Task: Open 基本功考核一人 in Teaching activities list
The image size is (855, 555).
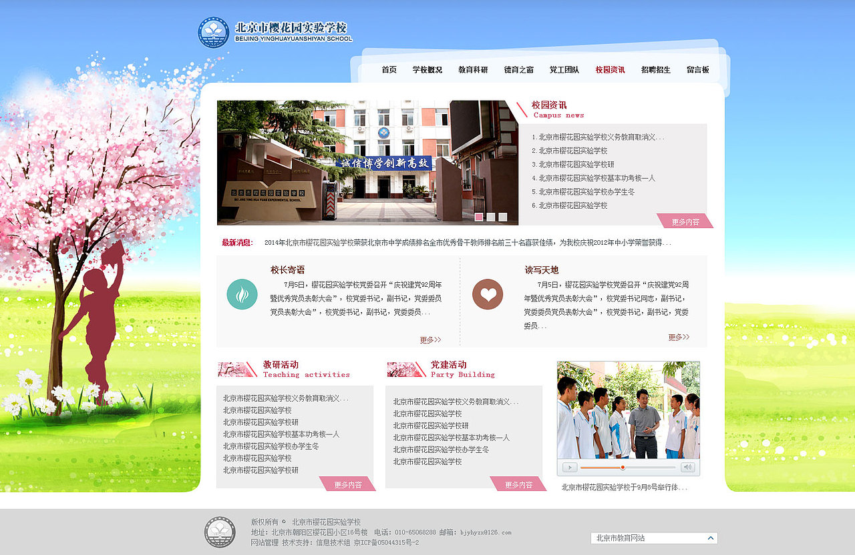Action: pyautogui.click(x=281, y=434)
